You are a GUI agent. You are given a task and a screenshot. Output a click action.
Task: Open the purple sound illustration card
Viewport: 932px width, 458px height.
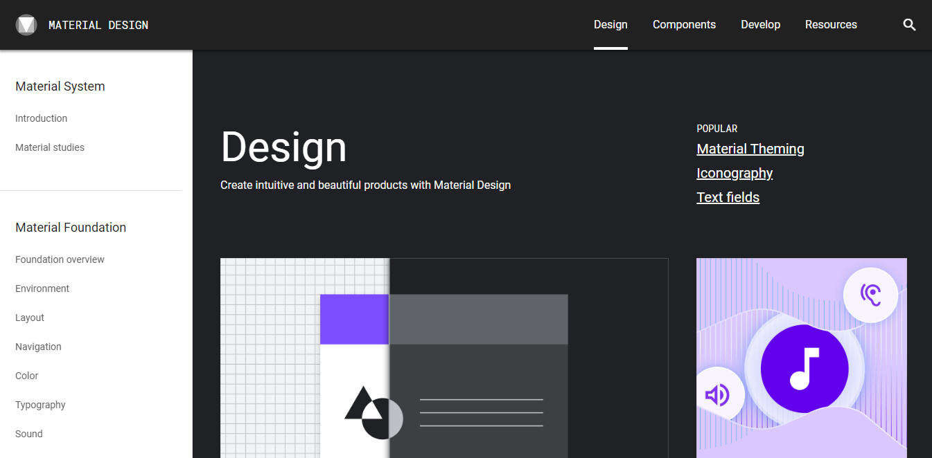pos(802,358)
